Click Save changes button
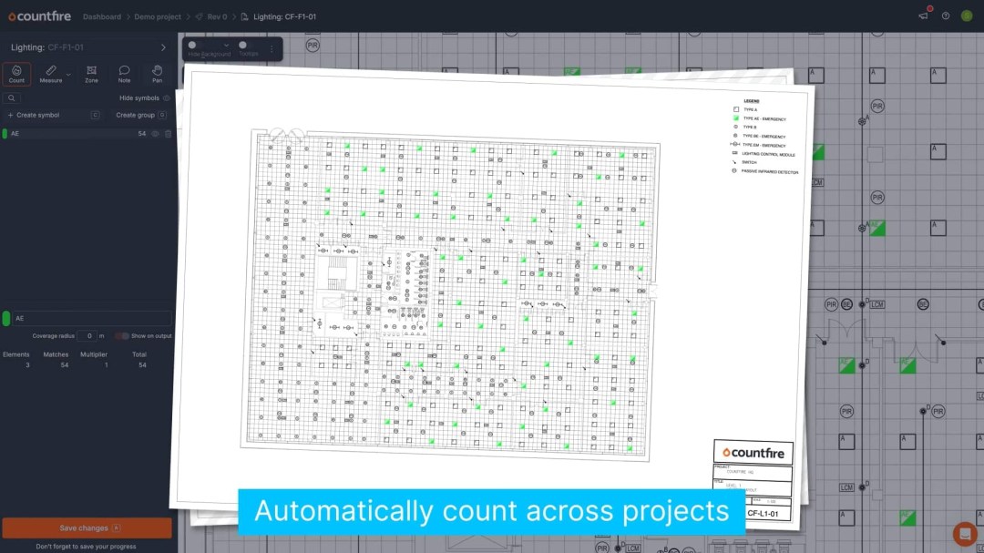 (x=87, y=527)
